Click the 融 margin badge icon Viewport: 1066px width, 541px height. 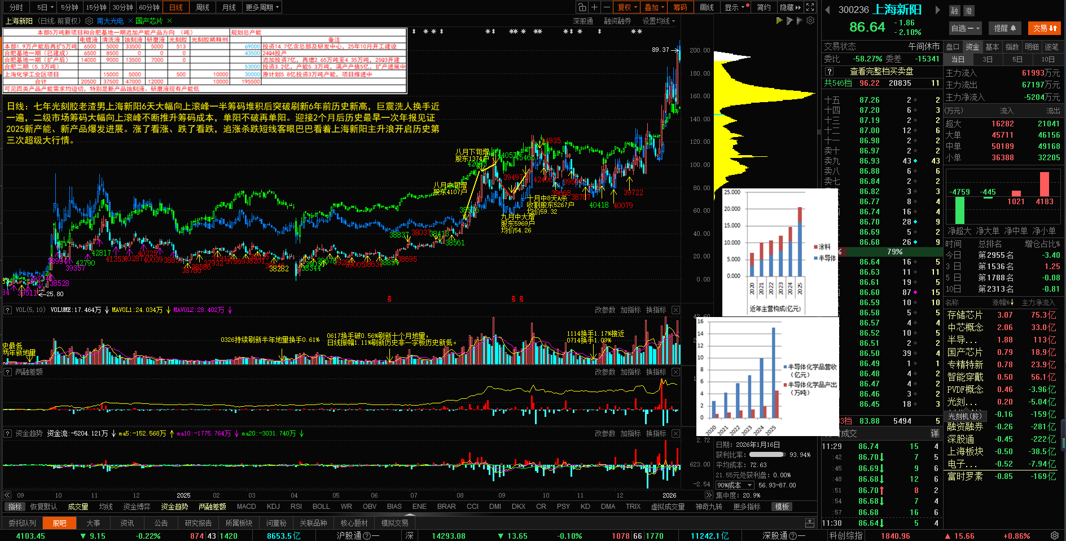tap(954, 11)
